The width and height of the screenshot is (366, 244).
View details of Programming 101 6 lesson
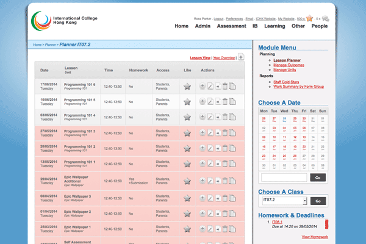(203, 87)
